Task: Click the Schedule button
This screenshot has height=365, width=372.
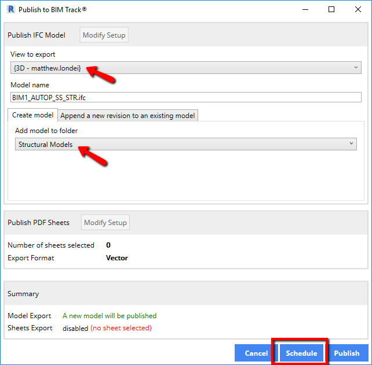Action: pyautogui.click(x=301, y=353)
